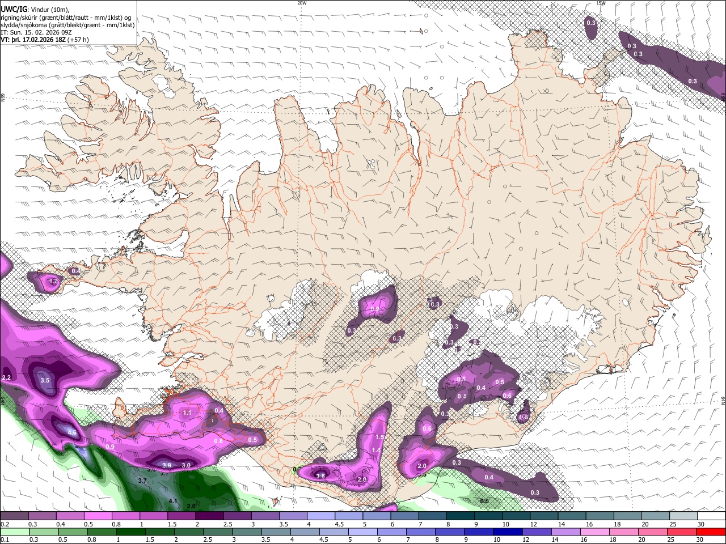Click the valid time 'VT: þri. 17.02.2026 18Z'
Viewport: 726px width, 544px height.
(x=33, y=40)
